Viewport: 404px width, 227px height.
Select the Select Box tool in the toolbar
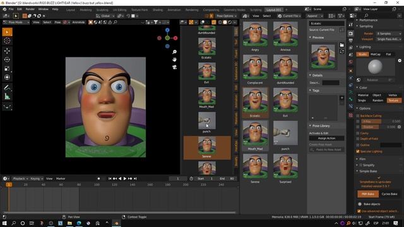pos(7,32)
